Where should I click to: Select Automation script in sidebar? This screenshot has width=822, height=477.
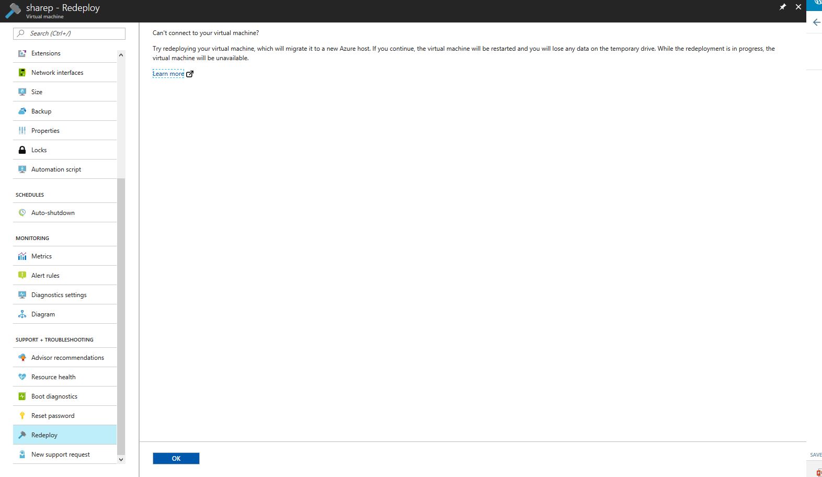pos(56,169)
